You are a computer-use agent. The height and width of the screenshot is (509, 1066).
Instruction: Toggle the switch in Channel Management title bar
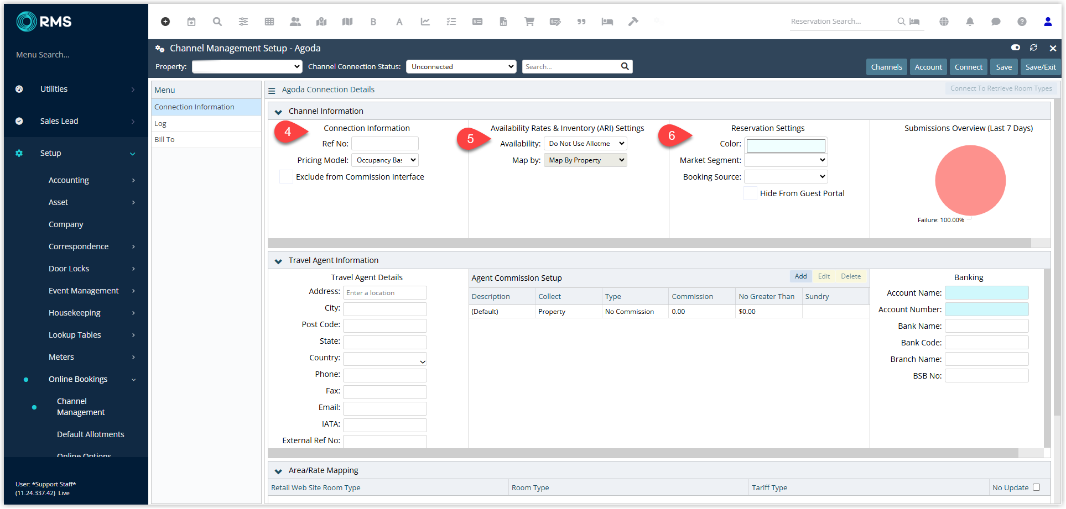click(1016, 48)
